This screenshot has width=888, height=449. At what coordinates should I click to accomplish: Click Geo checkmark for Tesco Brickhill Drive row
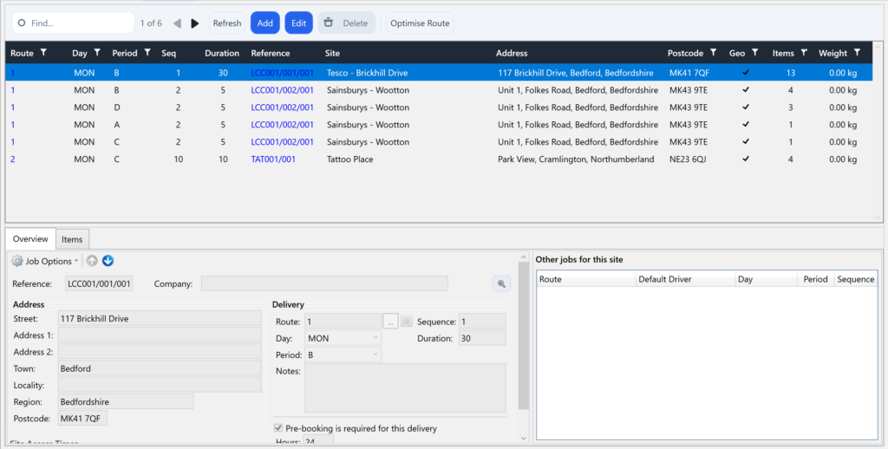click(745, 73)
